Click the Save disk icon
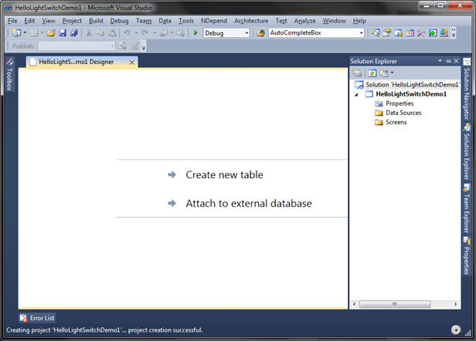Image resolution: width=476 pixels, height=341 pixels. coord(63,32)
